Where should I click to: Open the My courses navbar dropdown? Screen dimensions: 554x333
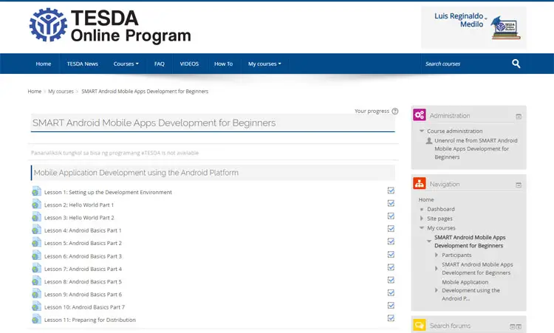[264, 64]
